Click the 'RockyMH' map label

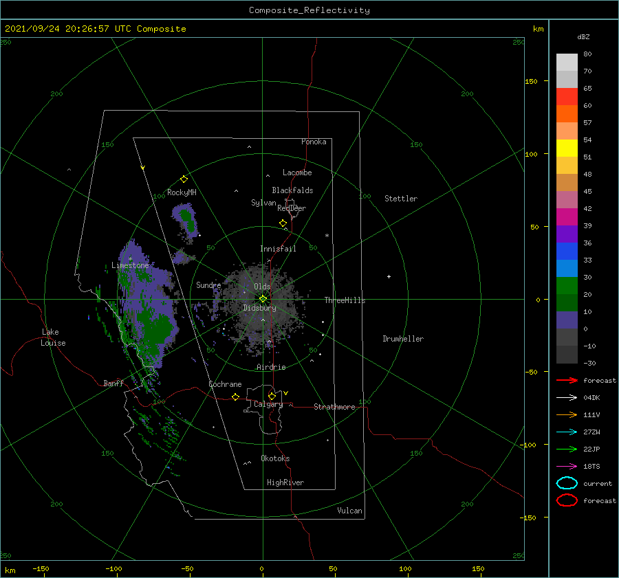coord(182,192)
